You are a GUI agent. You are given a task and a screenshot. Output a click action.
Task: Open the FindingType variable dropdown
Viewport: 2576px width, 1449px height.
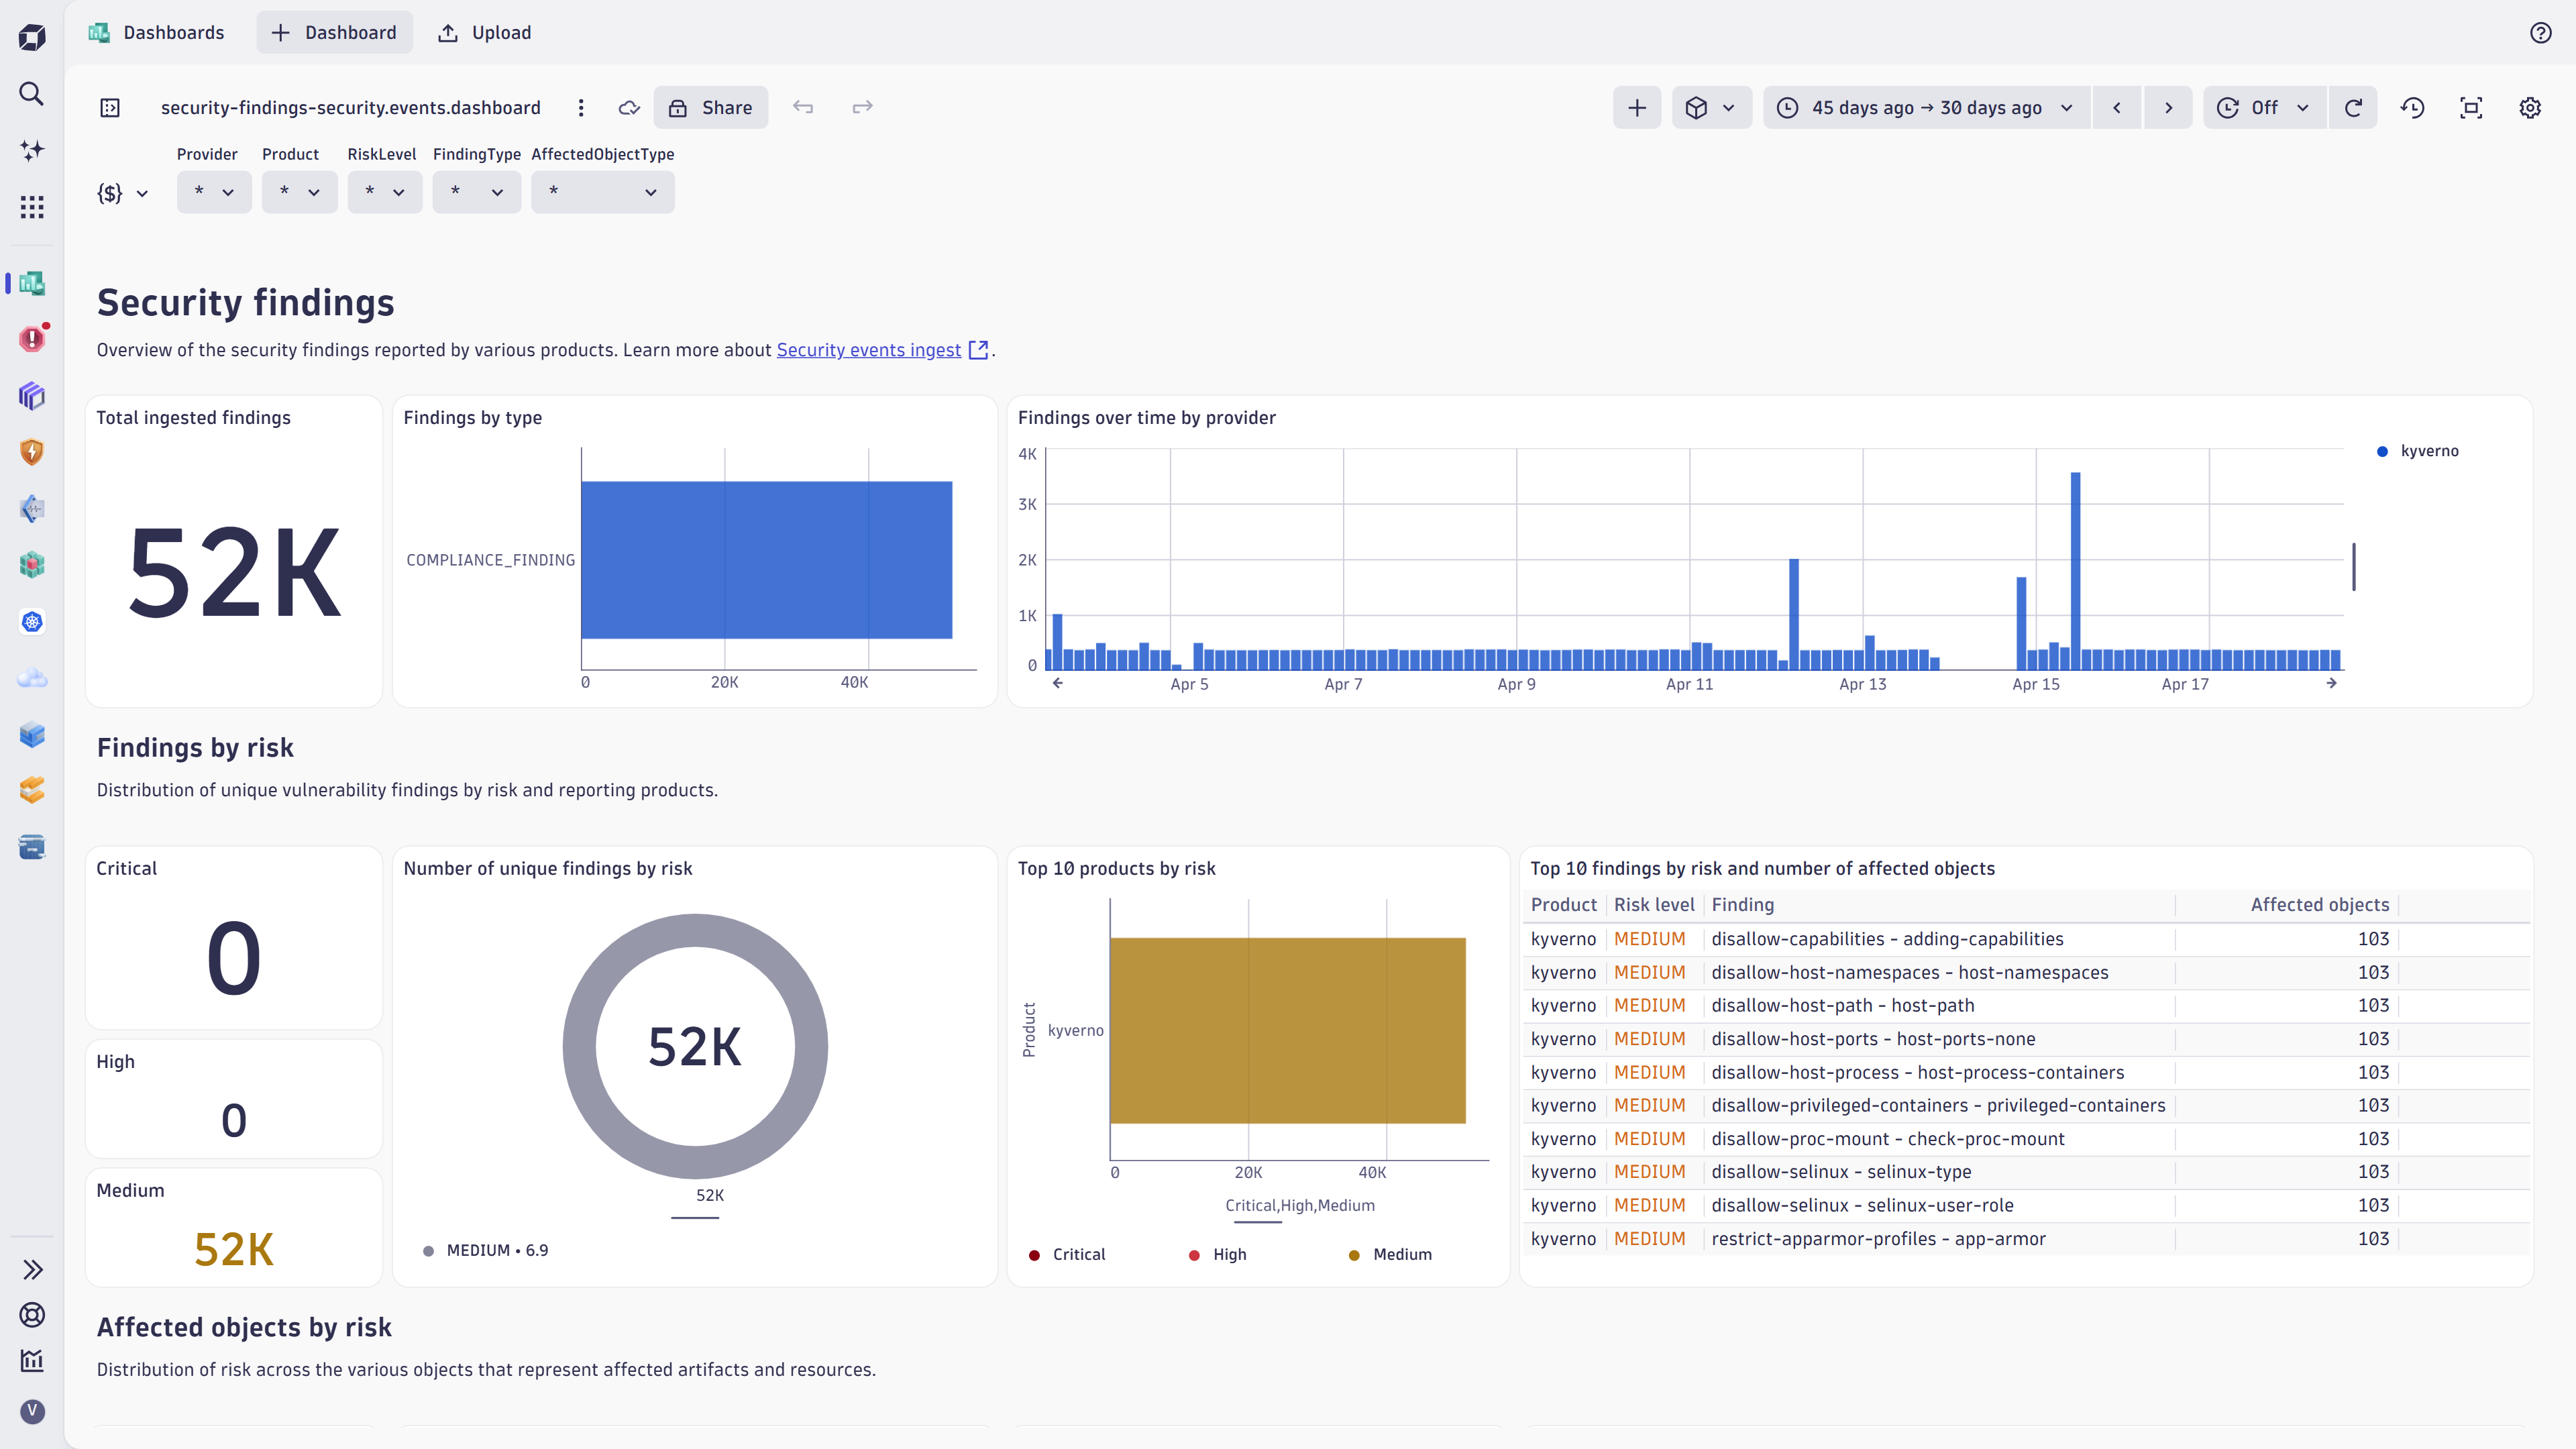point(477,192)
